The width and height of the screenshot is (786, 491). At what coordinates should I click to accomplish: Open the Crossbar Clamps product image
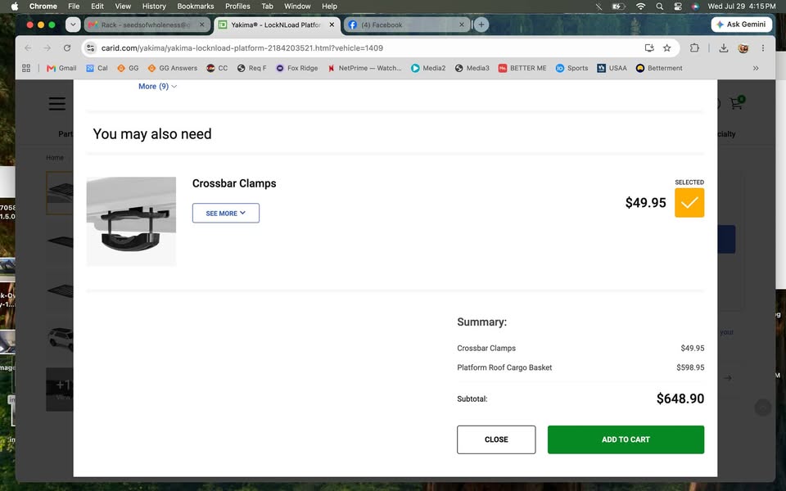[x=131, y=221]
